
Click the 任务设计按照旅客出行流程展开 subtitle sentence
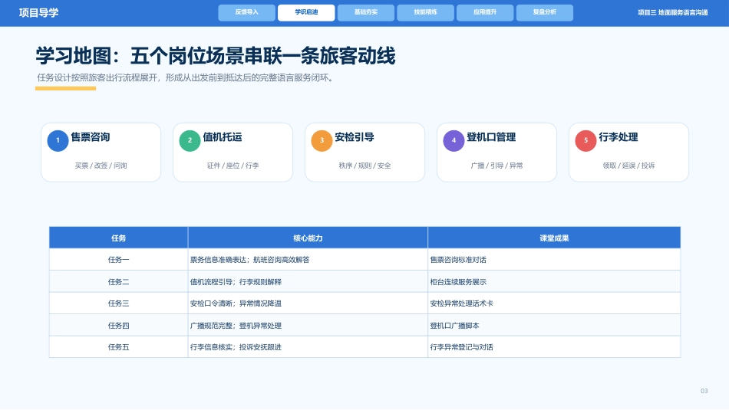click(186, 77)
